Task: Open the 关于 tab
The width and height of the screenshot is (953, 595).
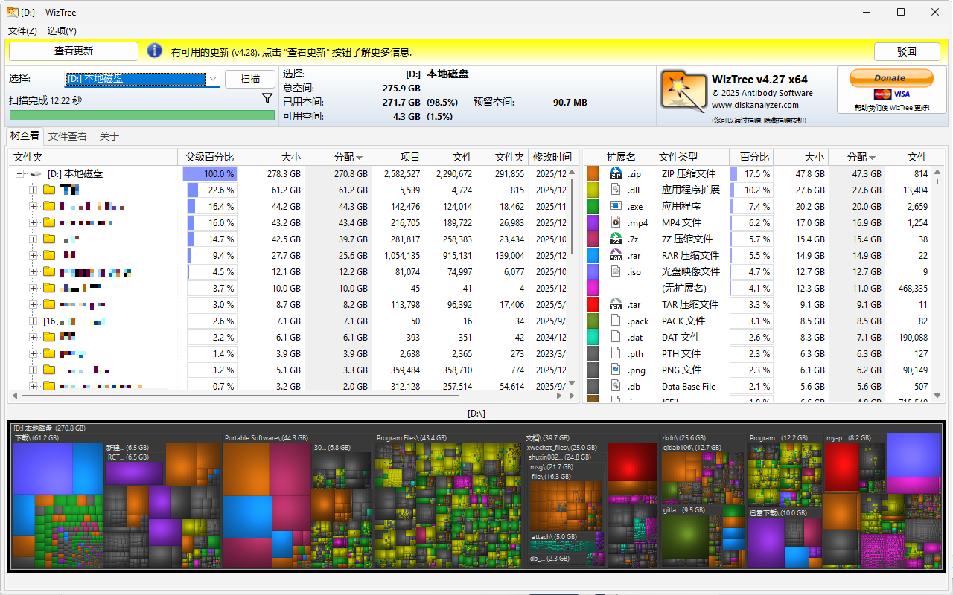Action: [109, 136]
